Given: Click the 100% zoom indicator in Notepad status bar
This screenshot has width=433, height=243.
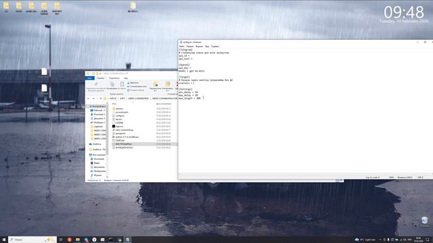Looking at the screenshot, I should click(391, 178).
